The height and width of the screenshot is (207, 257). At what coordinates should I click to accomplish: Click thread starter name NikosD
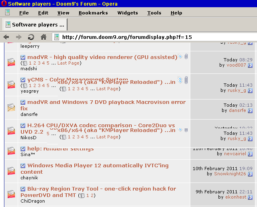[29, 138]
